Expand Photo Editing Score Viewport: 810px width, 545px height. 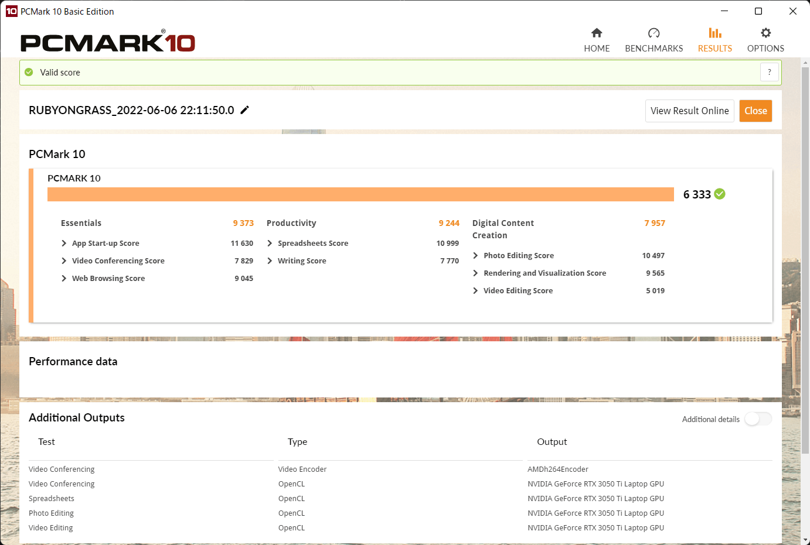click(x=475, y=255)
